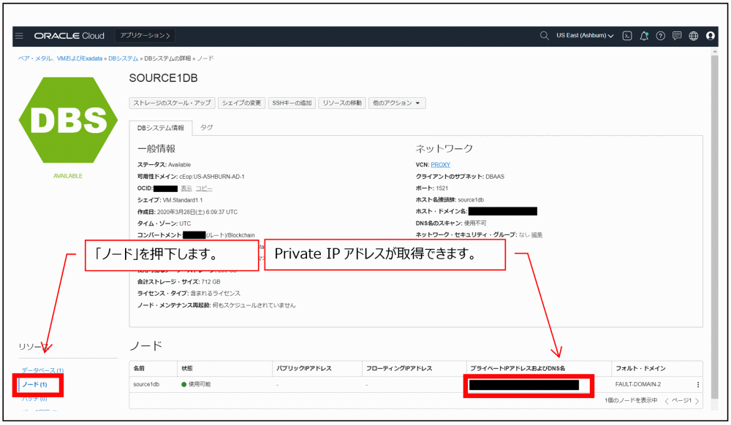Open the 他のアクション dropdown
Viewport: 731px width, 425px height.
pyautogui.click(x=397, y=103)
